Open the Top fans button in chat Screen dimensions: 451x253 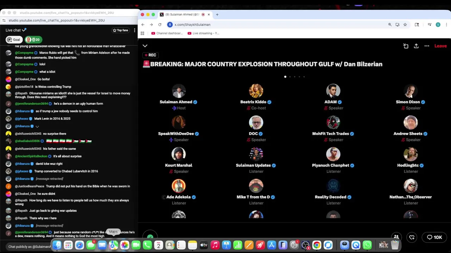coord(121,30)
